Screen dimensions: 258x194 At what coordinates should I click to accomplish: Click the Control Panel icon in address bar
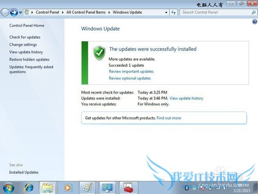[x=27, y=12]
